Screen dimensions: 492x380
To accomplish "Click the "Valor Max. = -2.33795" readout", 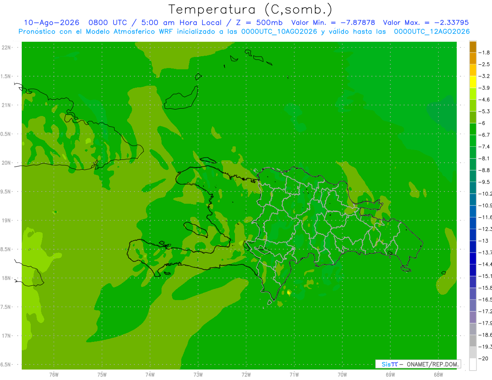I will pos(426,23).
